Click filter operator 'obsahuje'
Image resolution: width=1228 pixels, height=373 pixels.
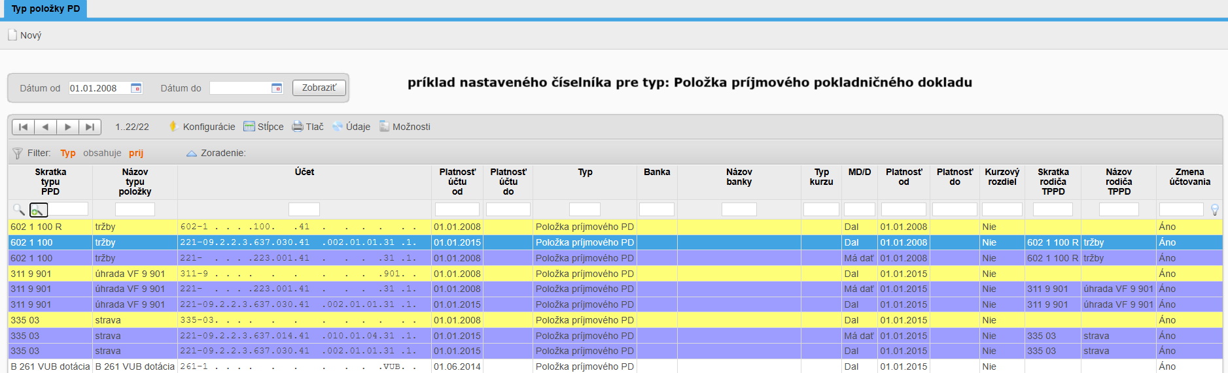pyautogui.click(x=102, y=153)
